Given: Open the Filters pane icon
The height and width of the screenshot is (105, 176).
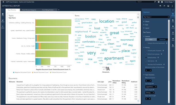Looking at the screenshot, I should click(x=173, y=39).
